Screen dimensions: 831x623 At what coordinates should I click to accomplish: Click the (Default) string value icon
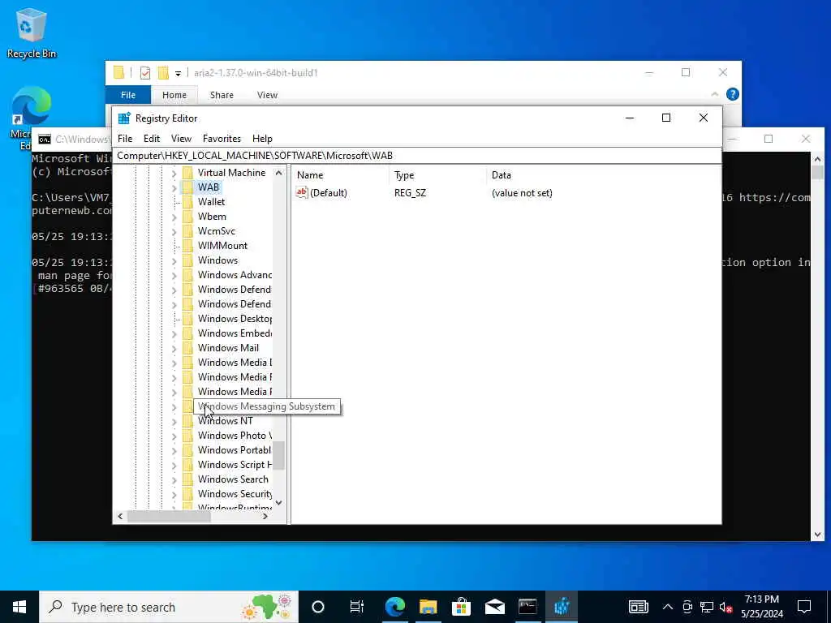coord(302,193)
